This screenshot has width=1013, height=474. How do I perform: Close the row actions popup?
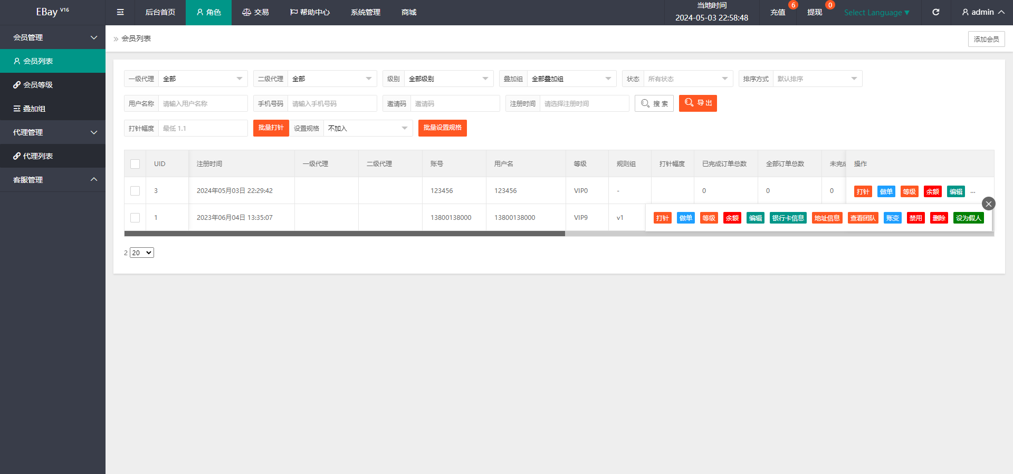coord(988,204)
